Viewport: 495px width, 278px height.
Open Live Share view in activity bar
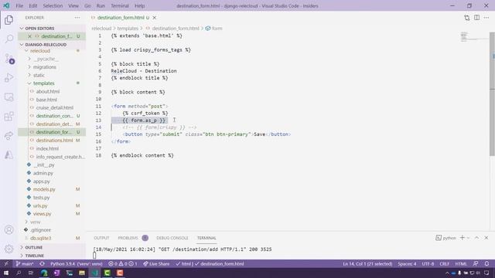pos(9,136)
